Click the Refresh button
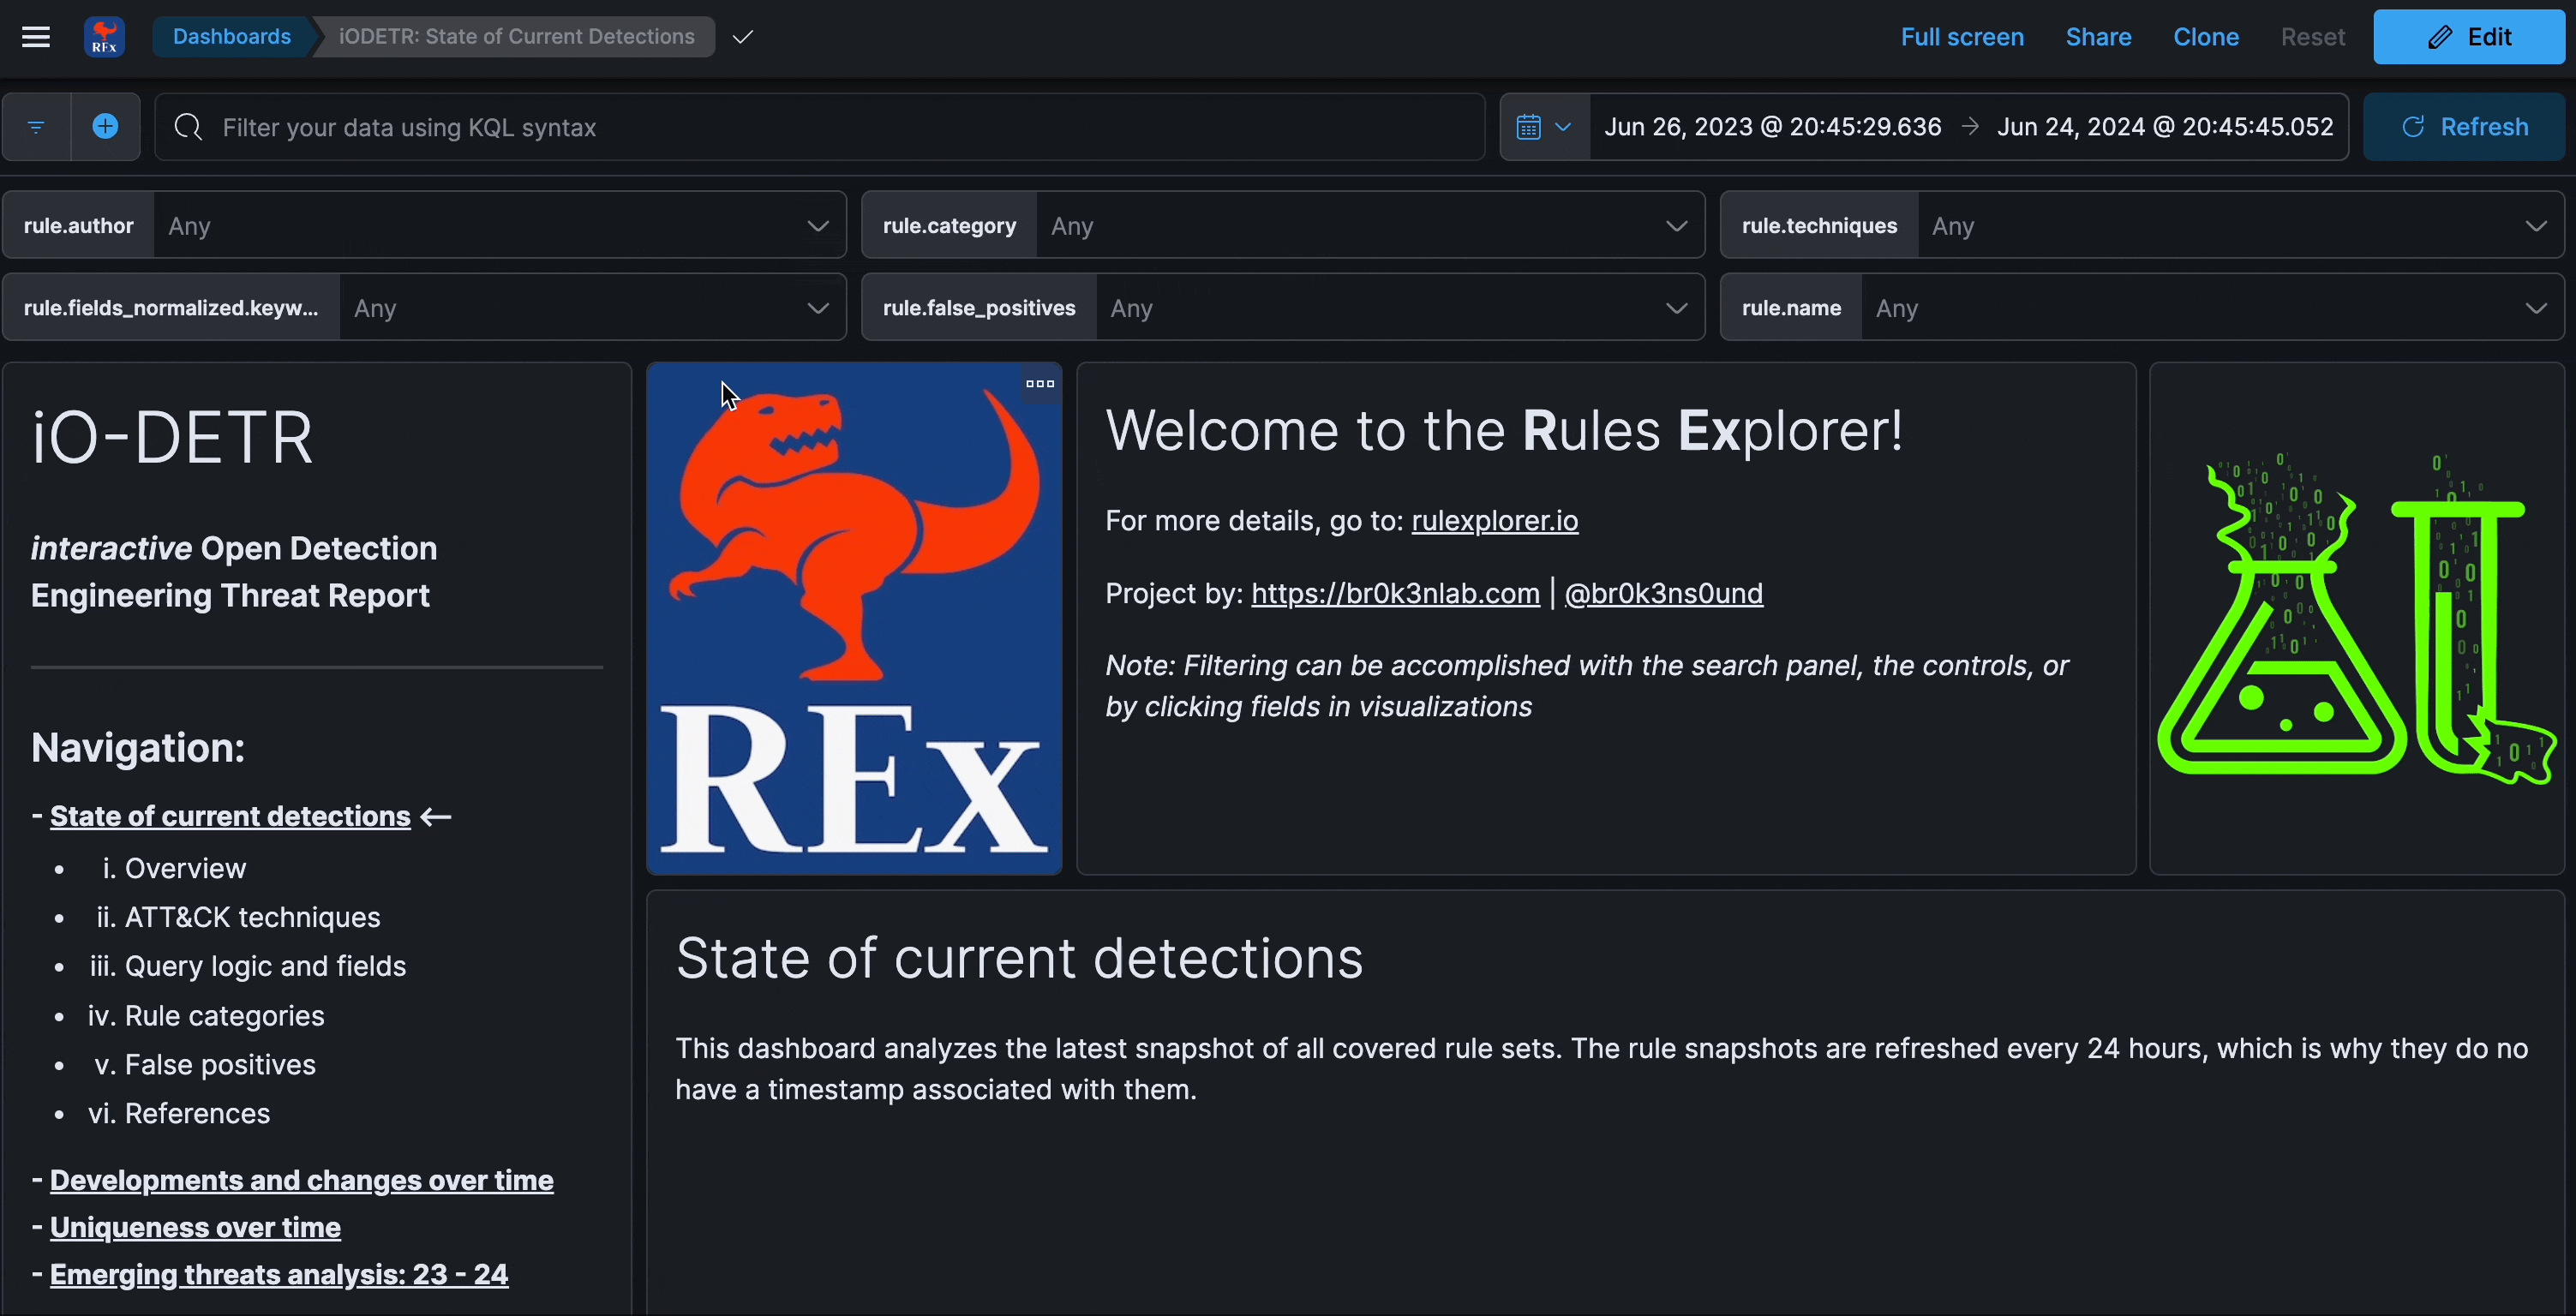 (x=2464, y=127)
